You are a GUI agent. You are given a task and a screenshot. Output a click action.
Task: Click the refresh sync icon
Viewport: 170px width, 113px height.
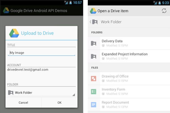[x=164, y=11]
